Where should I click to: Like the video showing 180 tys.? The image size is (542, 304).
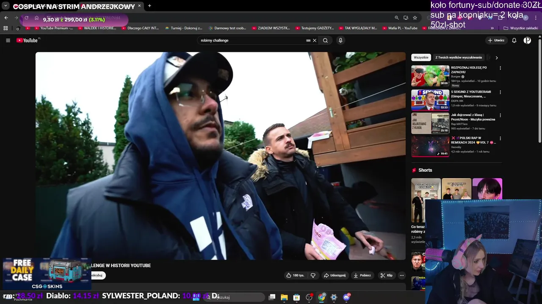295,275
